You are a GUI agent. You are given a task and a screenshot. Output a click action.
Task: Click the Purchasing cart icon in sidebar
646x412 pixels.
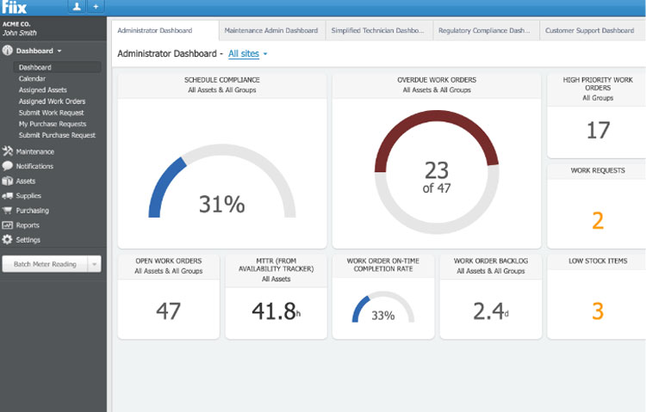(x=8, y=211)
